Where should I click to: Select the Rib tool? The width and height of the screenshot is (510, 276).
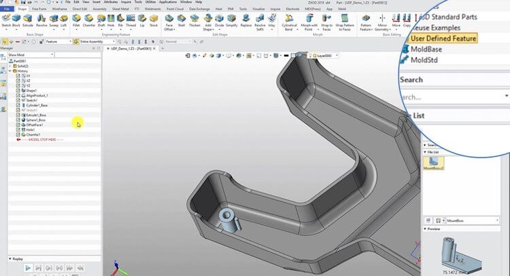120,21
